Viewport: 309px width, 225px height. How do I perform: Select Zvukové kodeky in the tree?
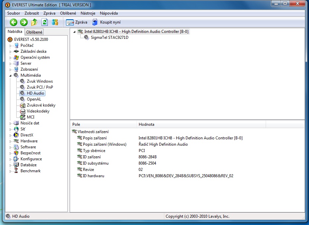41,105
